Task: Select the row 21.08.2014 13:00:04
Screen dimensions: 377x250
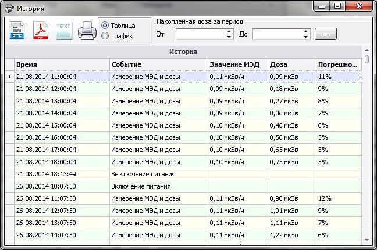Action: (188, 101)
